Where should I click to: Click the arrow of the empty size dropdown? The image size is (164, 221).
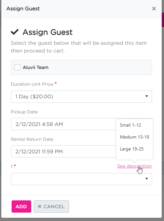pos(147,179)
